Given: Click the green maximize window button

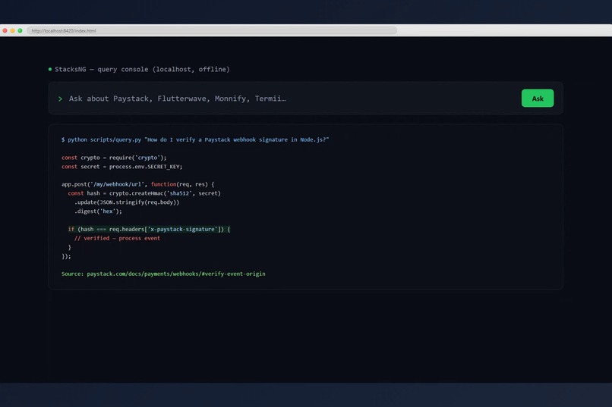Looking at the screenshot, I should pyautogui.click(x=20, y=30).
